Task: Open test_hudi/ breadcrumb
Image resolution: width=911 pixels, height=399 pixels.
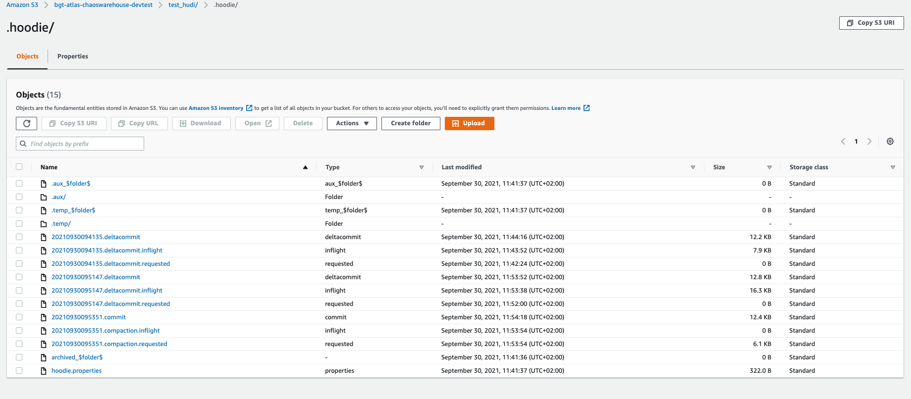Action: (x=183, y=5)
